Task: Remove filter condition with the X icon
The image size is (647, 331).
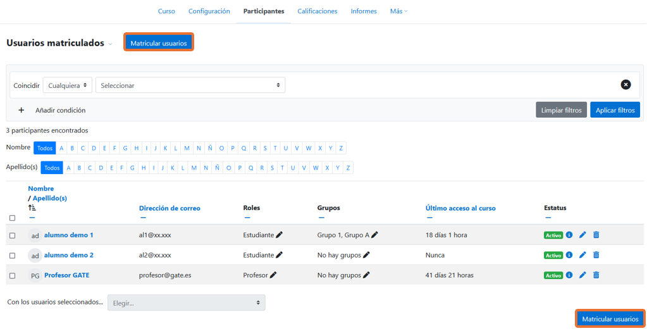Action: click(625, 85)
